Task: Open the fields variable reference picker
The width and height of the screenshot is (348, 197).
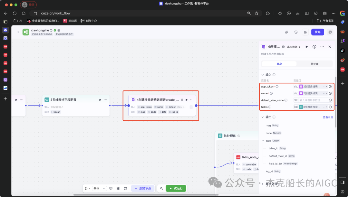Action: (330, 107)
